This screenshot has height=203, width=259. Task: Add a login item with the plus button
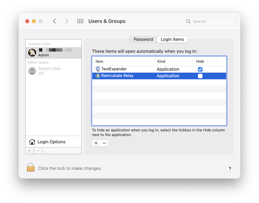(x=96, y=143)
